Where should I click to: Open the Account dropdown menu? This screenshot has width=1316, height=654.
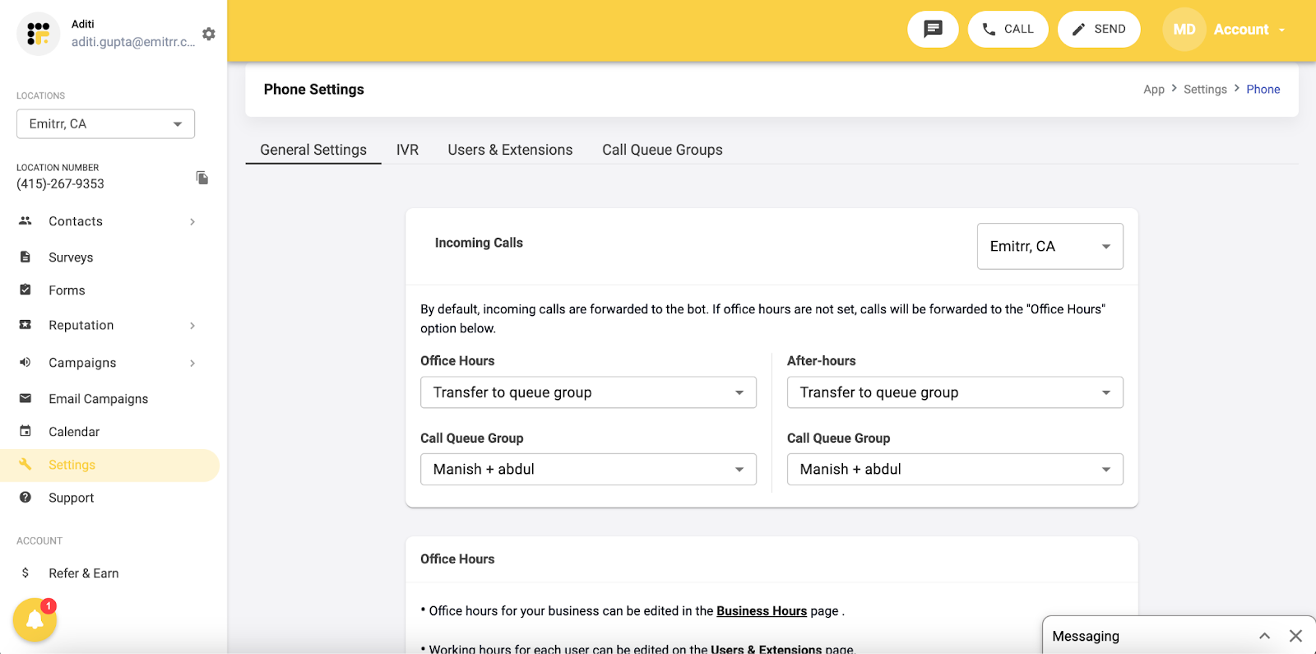click(1249, 30)
